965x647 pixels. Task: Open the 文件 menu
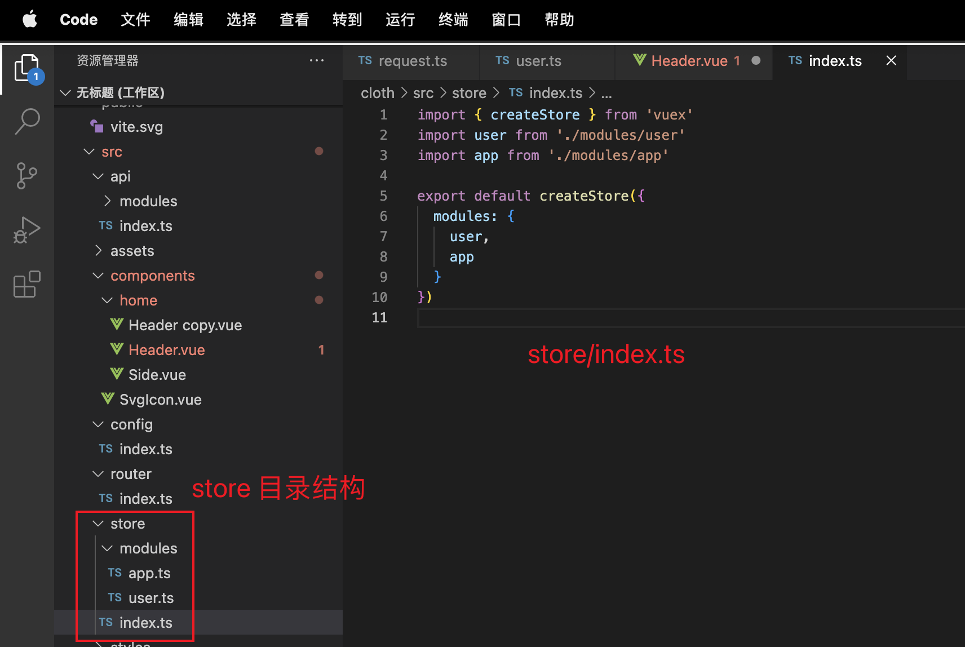click(x=135, y=20)
